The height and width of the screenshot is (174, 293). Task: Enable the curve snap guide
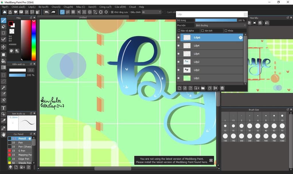click(x=95, y=12)
